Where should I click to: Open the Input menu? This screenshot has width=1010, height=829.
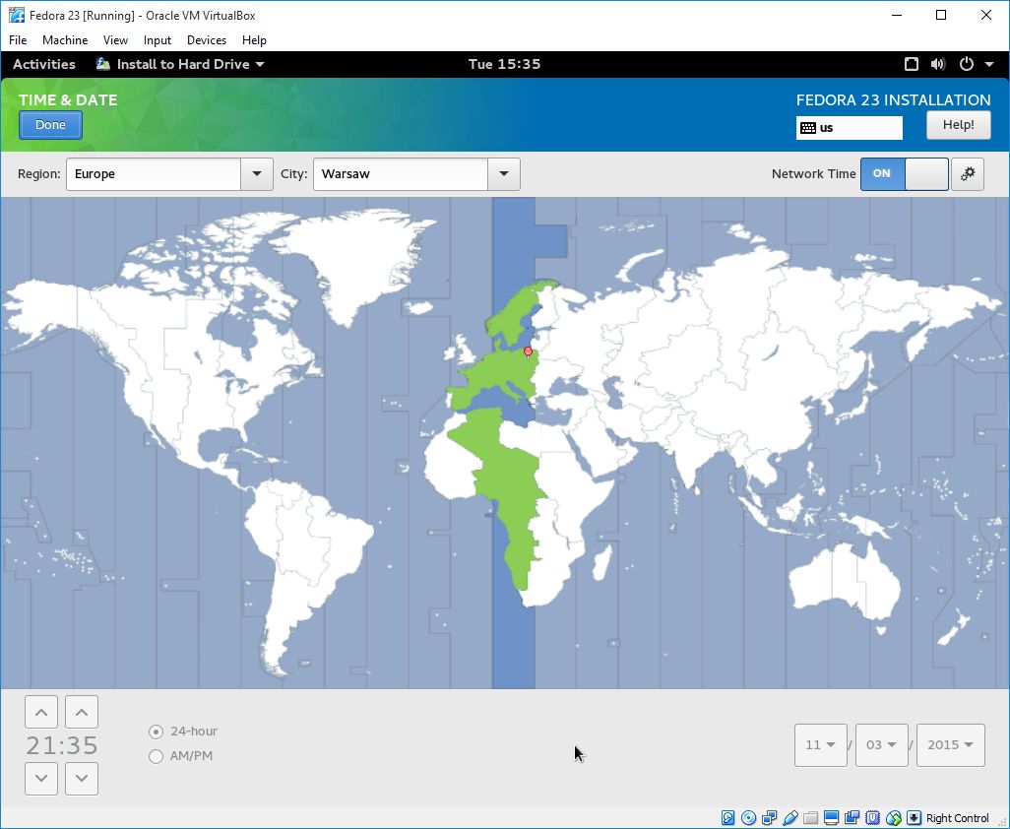[158, 40]
